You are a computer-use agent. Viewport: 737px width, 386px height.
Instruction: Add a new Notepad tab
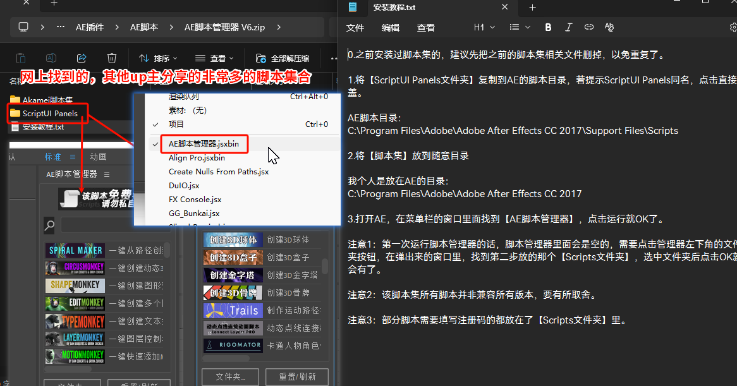coord(532,8)
